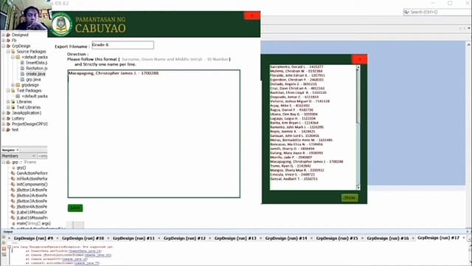The height and width of the screenshot is (266, 472).
Task: Collapse the GrpDesign project node
Action: [3, 46]
